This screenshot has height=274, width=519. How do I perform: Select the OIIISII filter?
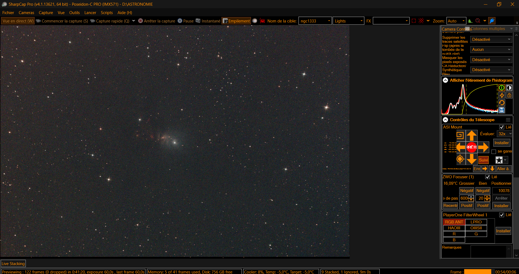[x=476, y=228]
